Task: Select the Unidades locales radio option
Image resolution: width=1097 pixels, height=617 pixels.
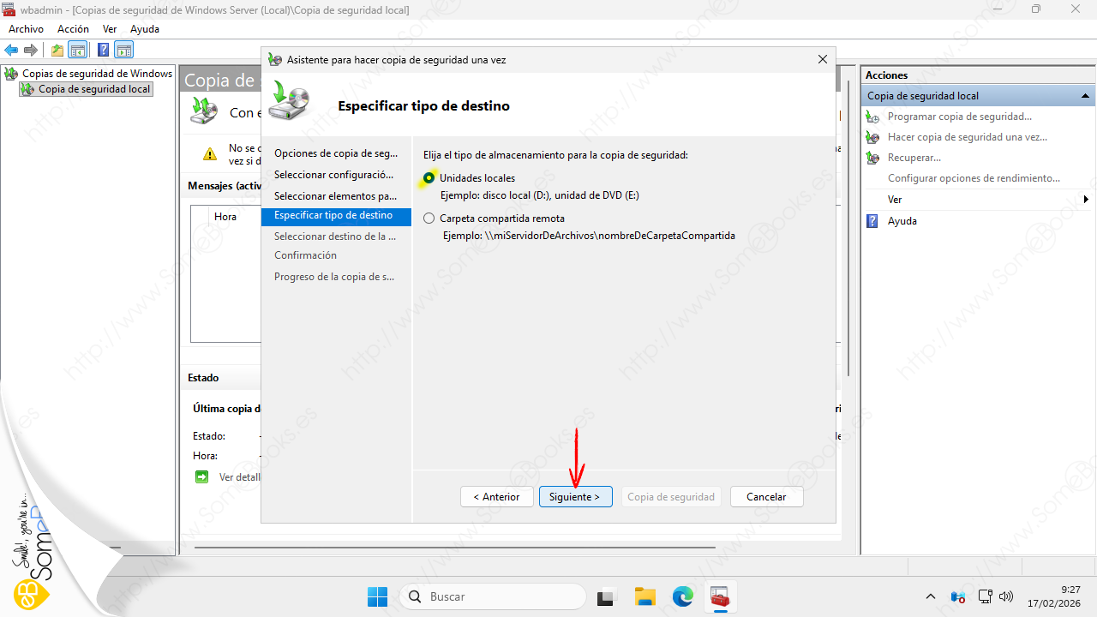Action: 429,178
